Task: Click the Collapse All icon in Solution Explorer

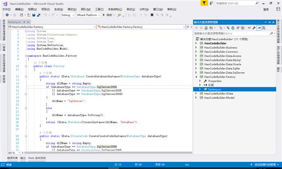Action: 238,28
